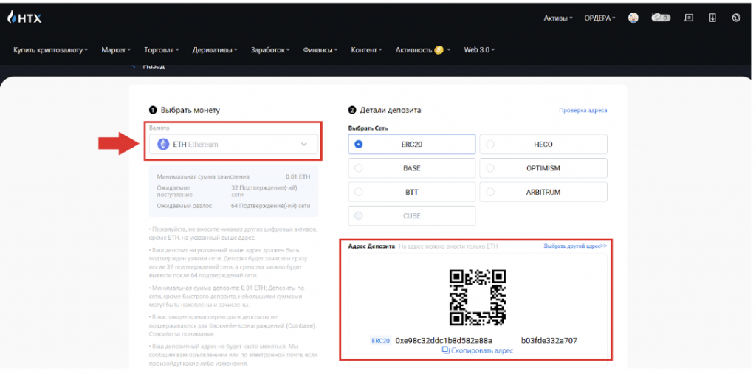
Task: Select the BASE network
Action: point(412,168)
